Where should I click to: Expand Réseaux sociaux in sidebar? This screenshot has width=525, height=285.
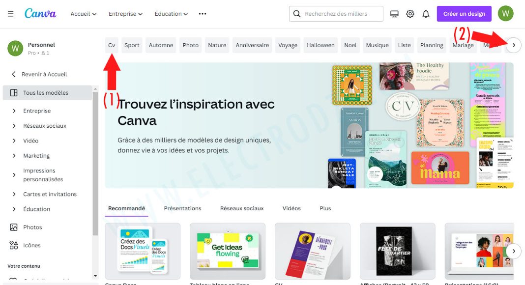[x=14, y=126]
